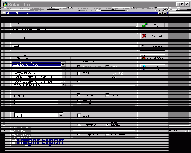Screen dimensions: 191x153
Task: Open Advanced target options icon button
Action: (152, 58)
